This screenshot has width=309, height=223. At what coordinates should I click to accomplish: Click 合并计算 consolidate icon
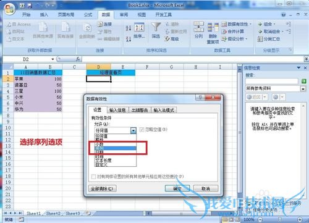(x=224, y=32)
